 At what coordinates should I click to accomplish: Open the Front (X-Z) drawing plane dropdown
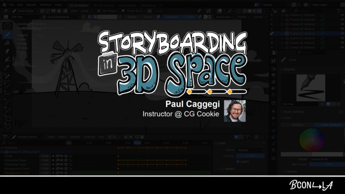[134, 11]
